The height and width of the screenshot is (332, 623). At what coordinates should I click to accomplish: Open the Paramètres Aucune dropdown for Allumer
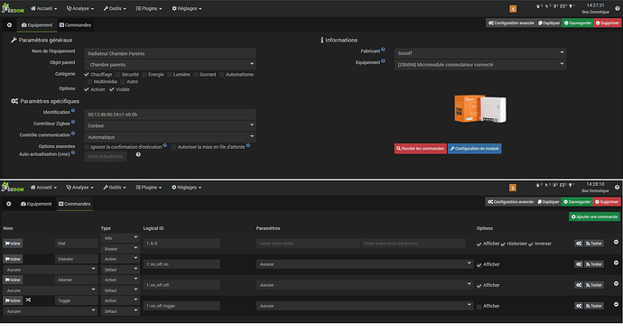tap(365, 285)
